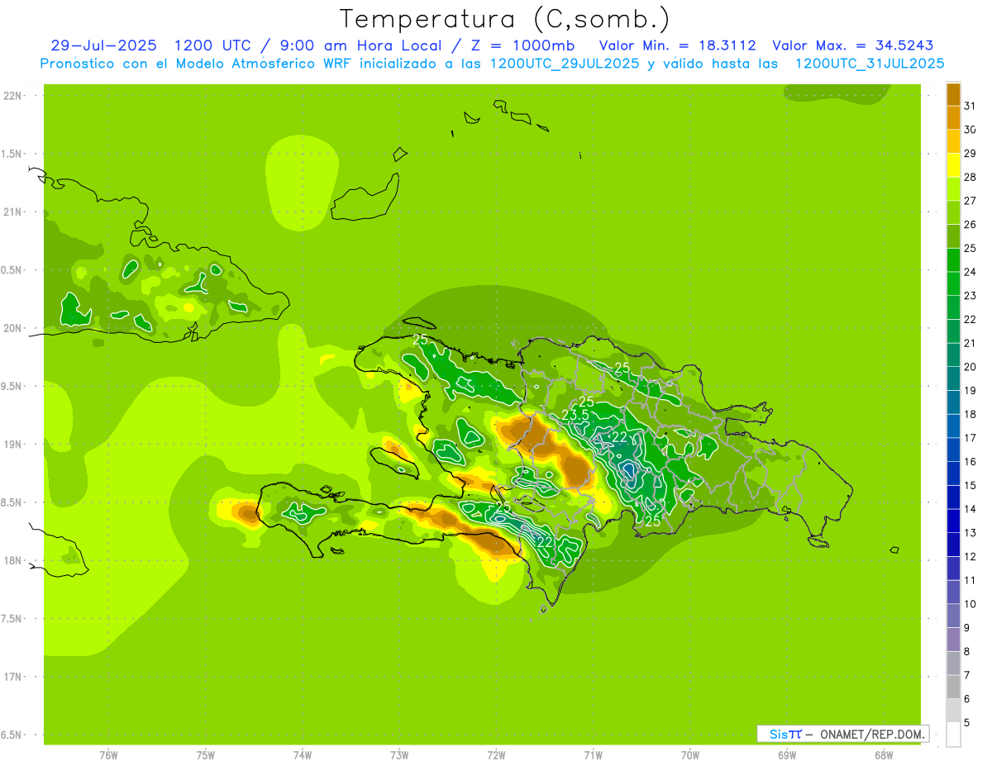Viewport: 992px width, 766px height.
Task: Click the 31 label on the color scale
Action: (971, 106)
